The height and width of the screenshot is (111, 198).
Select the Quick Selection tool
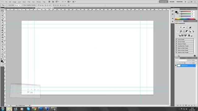[2, 18]
